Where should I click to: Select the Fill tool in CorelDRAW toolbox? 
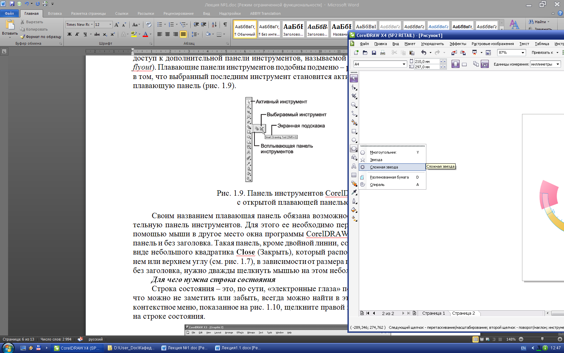[x=354, y=210]
